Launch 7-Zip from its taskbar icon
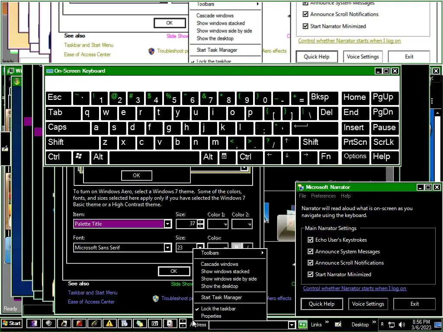Viewport: 443px width, 332px height. (x=155, y=323)
